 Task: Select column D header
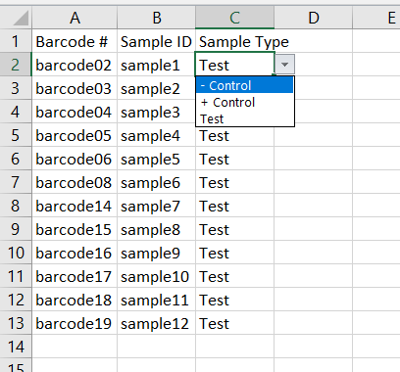coord(313,18)
